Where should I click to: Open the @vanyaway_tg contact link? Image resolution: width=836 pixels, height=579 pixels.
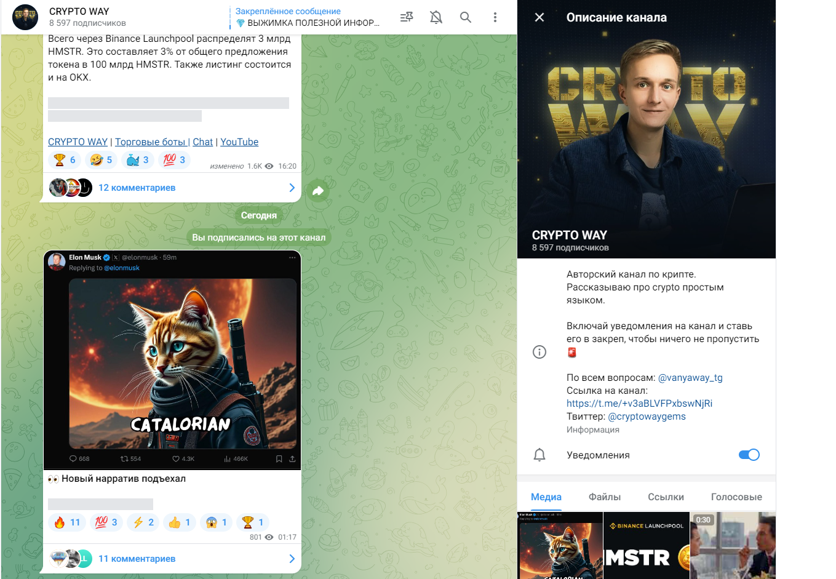point(690,378)
